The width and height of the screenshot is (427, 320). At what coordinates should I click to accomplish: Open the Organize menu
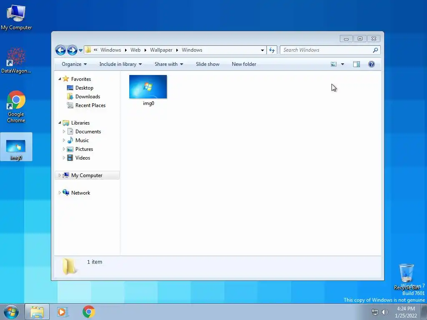coord(74,64)
